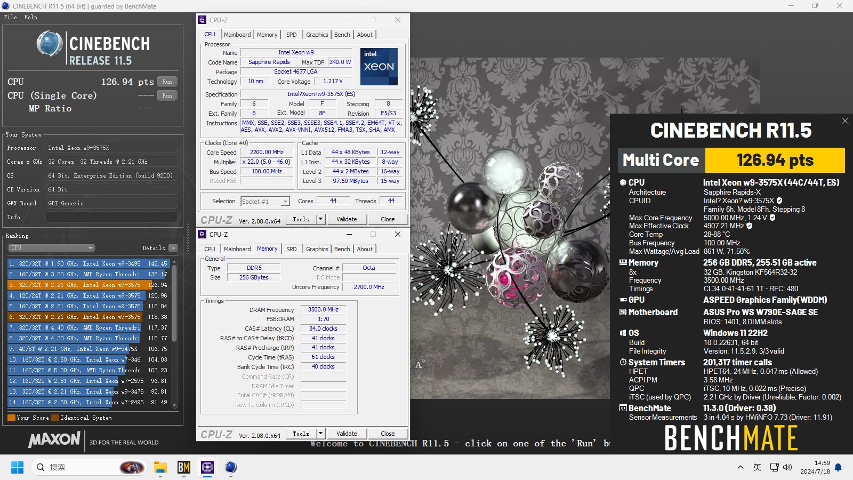The width and height of the screenshot is (853, 480).
Task: Open the File menu in Cinebench
Action: [x=10, y=17]
